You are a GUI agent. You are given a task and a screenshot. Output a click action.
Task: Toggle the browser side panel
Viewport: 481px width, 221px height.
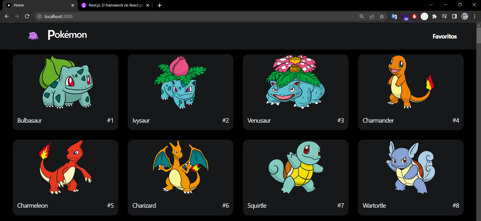[x=454, y=16]
